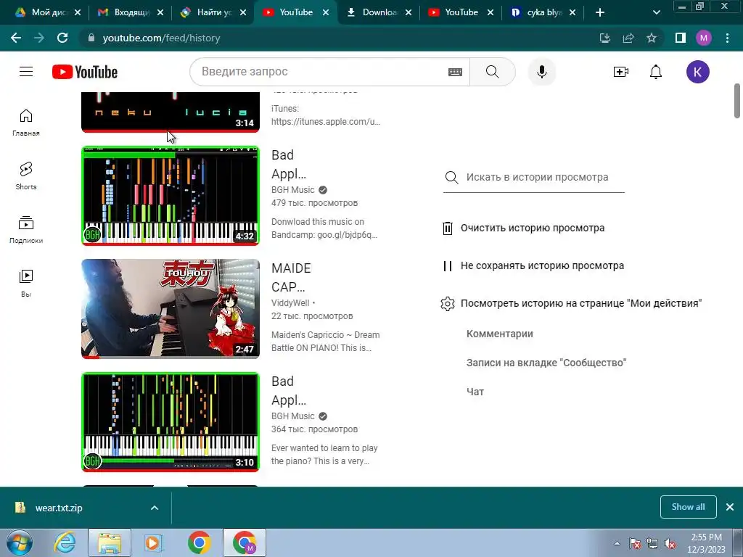The image size is (743, 557).
Task: Open the Чат link
Action: [x=475, y=392]
